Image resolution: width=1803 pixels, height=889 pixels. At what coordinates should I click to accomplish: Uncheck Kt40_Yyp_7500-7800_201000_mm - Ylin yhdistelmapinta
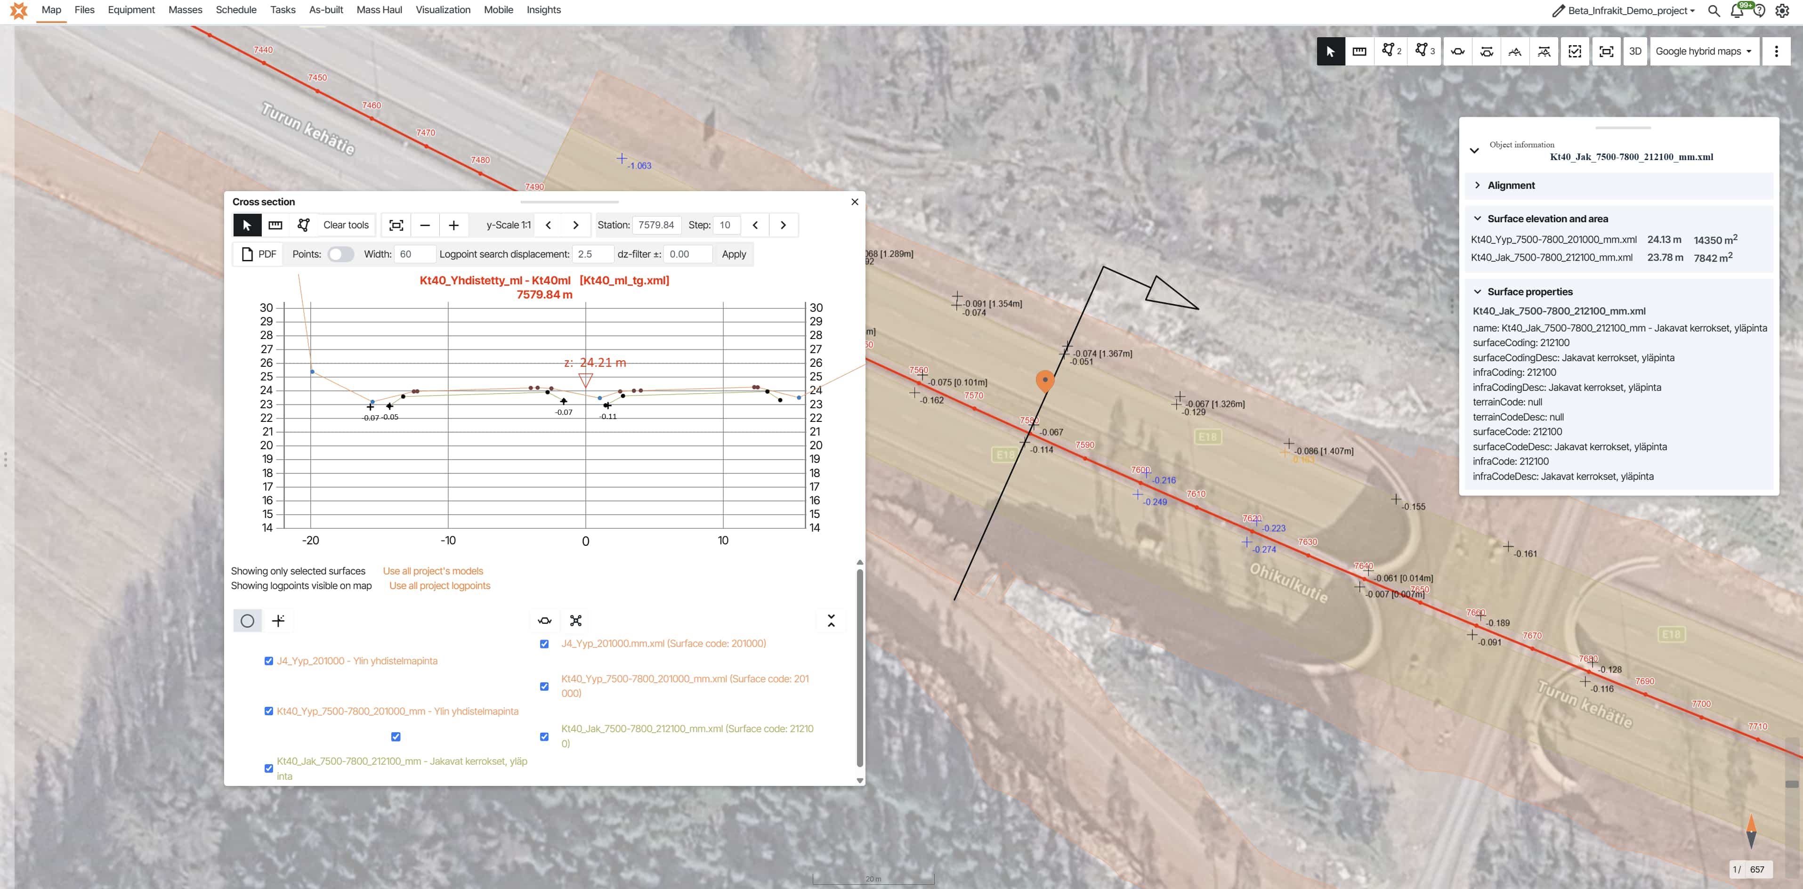[x=268, y=711]
